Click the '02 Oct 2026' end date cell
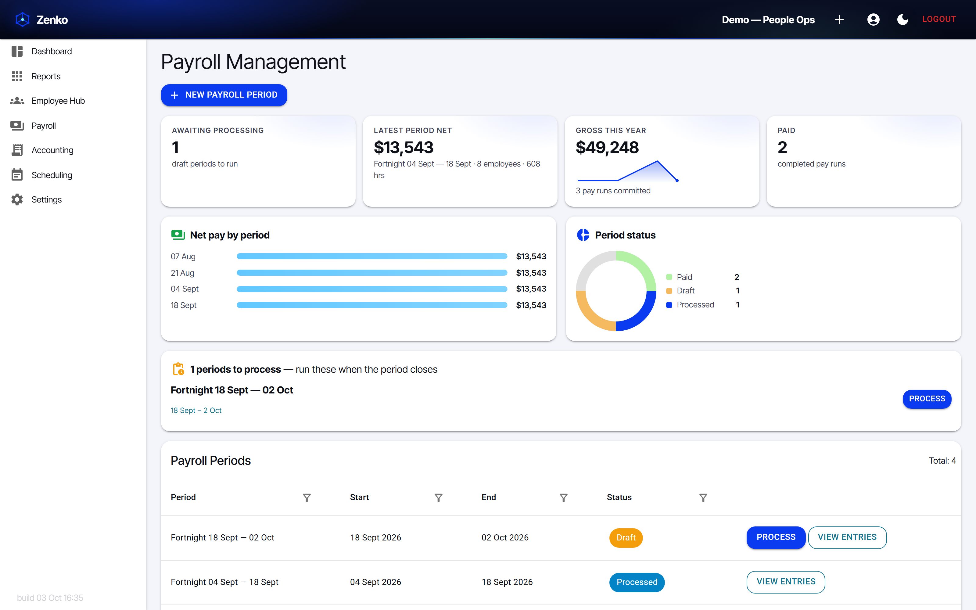This screenshot has width=976, height=610. point(505,537)
